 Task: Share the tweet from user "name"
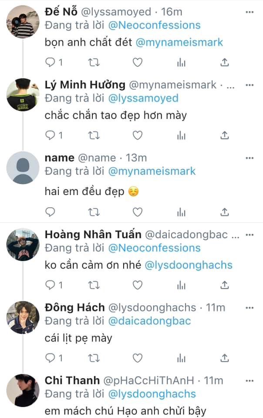coord(225,212)
